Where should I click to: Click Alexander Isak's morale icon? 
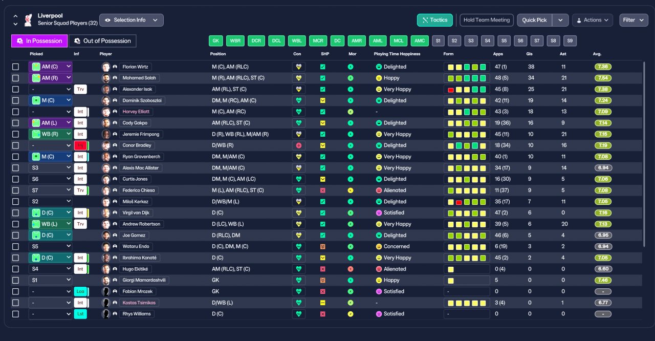coord(351,89)
